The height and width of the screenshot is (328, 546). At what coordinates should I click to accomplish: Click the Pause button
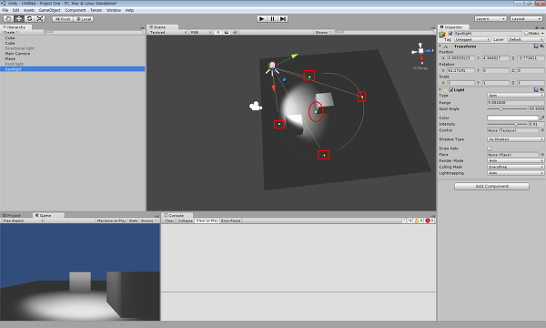(272, 19)
